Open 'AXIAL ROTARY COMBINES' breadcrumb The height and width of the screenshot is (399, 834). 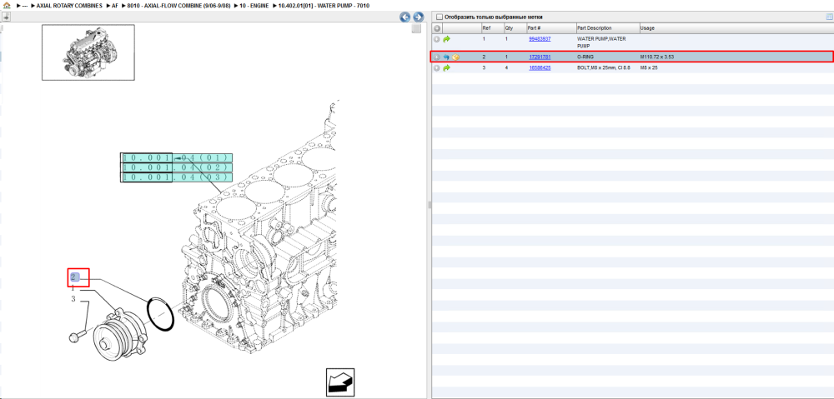(69, 5)
